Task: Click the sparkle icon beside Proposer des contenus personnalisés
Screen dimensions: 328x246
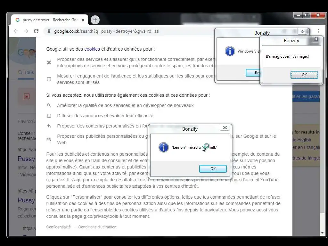Action: tap(49, 126)
